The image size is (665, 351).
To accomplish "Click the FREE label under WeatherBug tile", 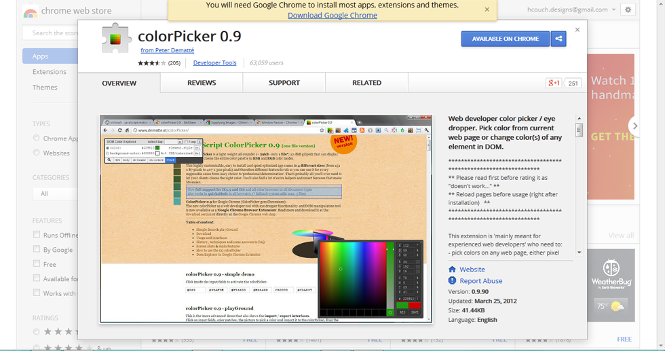I will pos(624,339).
